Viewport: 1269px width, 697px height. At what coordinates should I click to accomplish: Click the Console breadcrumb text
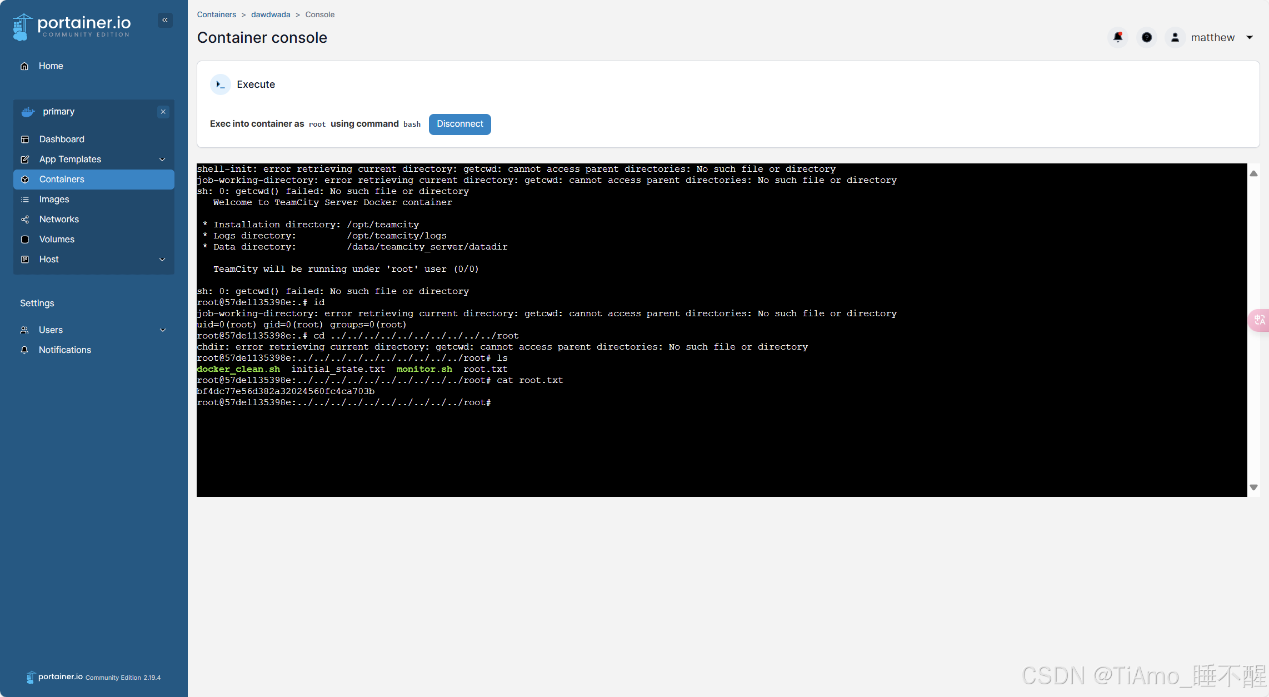pyautogui.click(x=320, y=14)
